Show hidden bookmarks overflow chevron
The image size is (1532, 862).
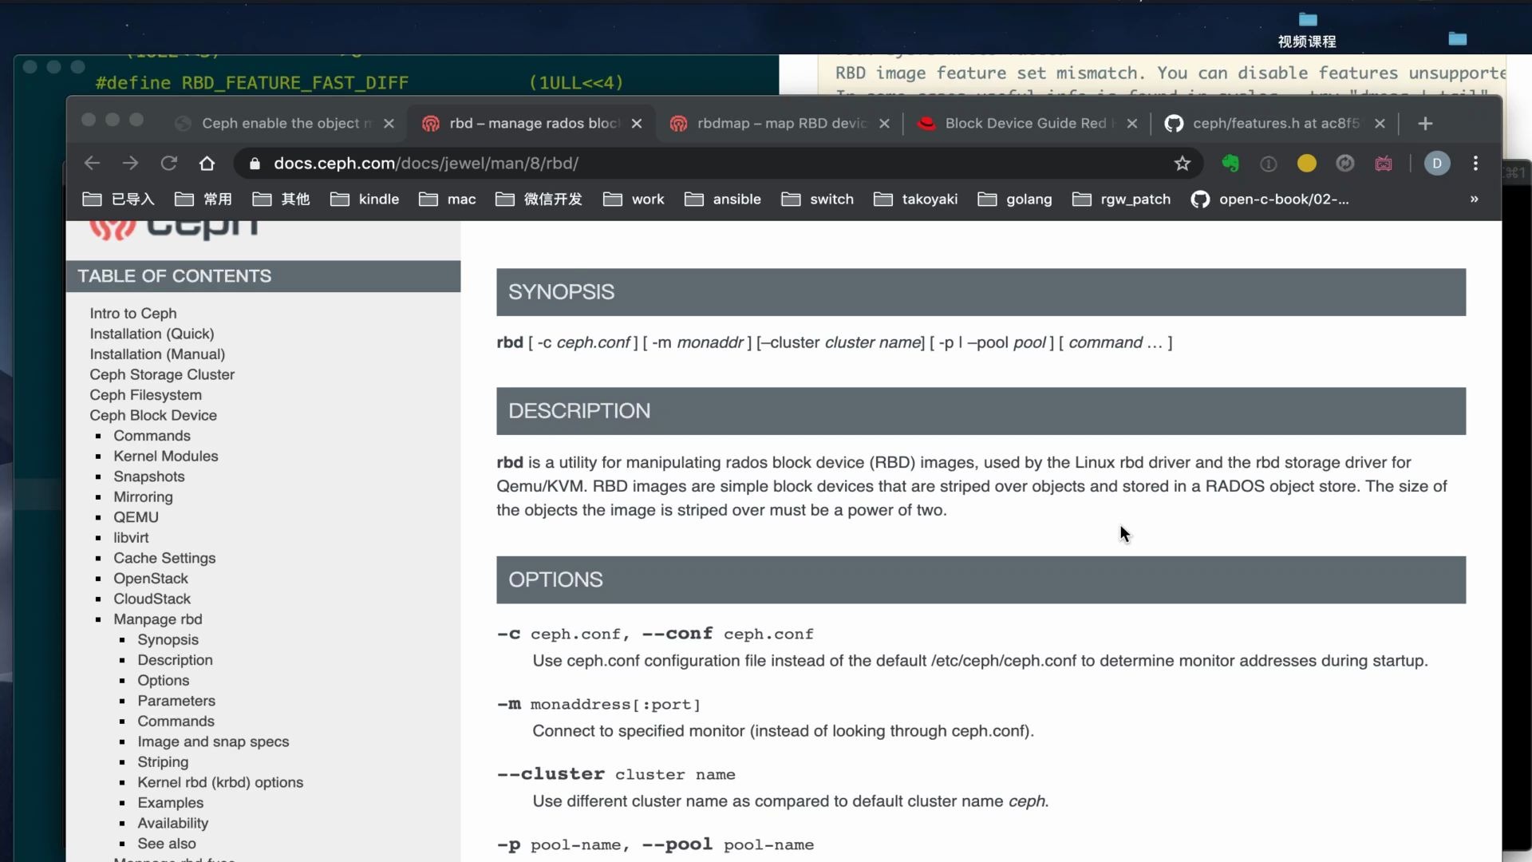[1475, 200]
